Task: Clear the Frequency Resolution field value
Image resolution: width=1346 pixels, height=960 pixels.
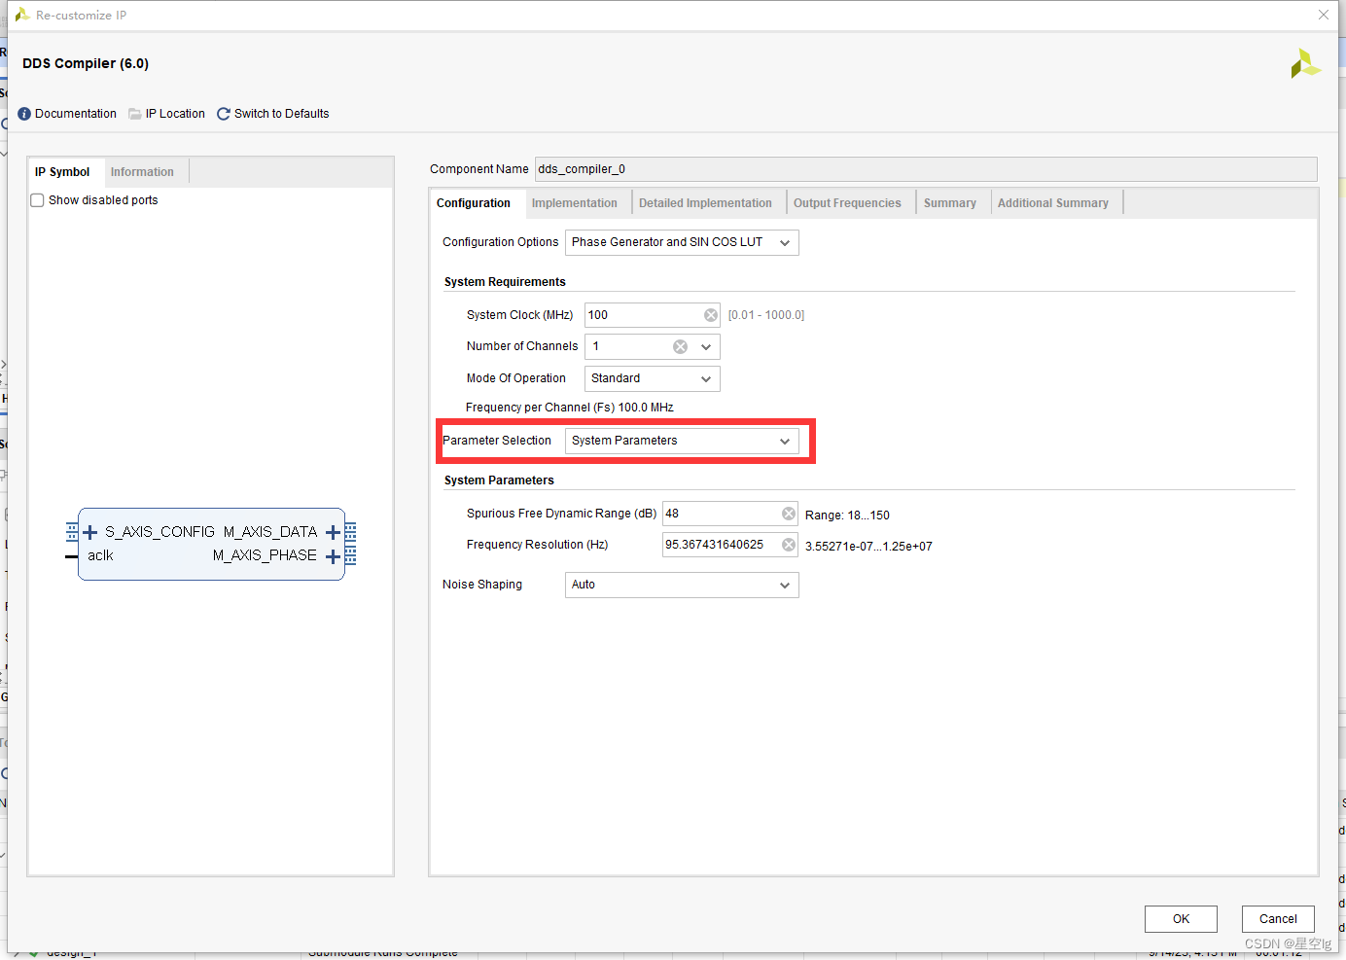Action: pyautogui.click(x=789, y=545)
